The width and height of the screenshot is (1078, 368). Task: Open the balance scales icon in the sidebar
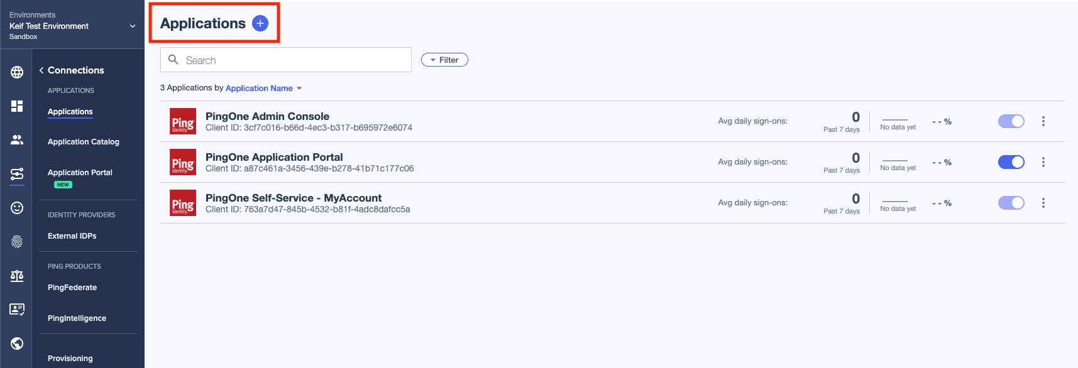pos(17,276)
